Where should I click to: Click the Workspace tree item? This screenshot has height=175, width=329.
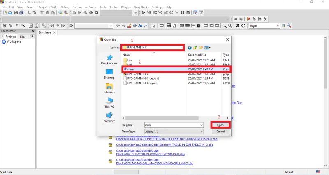coord(12,42)
